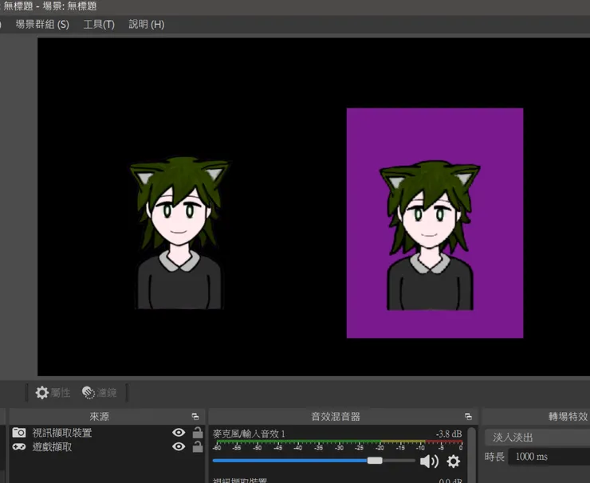Click the 時長 duration field 1000 ms
Screen dimensions: 590x483
pos(549,457)
